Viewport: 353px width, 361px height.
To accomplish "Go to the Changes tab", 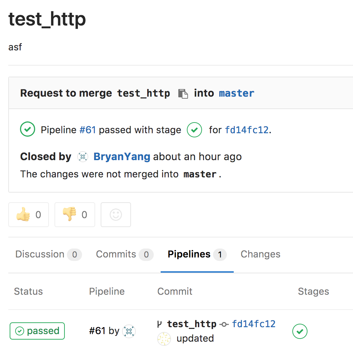I will (260, 255).
